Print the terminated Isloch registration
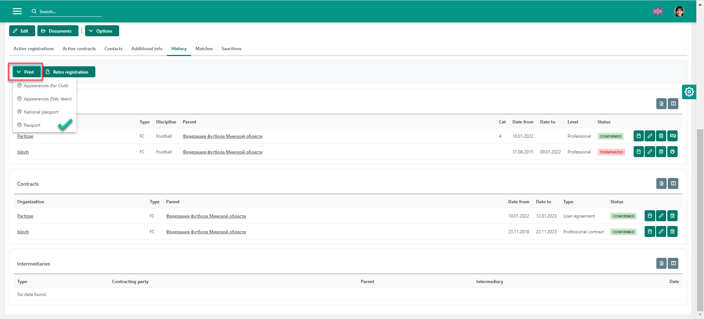 click(x=672, y=152)
